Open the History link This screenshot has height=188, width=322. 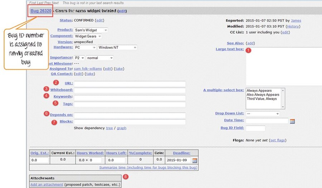(x=293, y=26)
